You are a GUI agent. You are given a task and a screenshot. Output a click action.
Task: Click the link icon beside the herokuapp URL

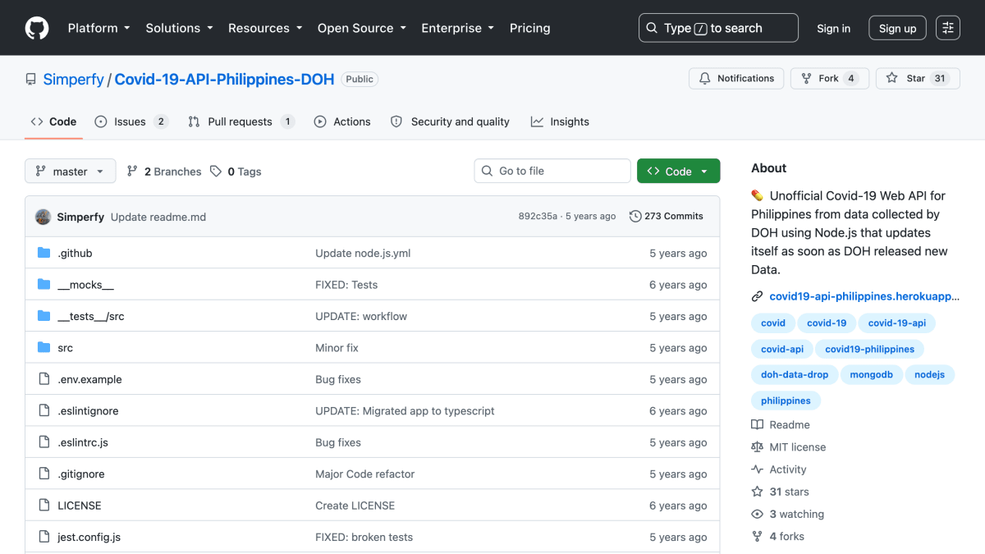(x=757, y=296)
